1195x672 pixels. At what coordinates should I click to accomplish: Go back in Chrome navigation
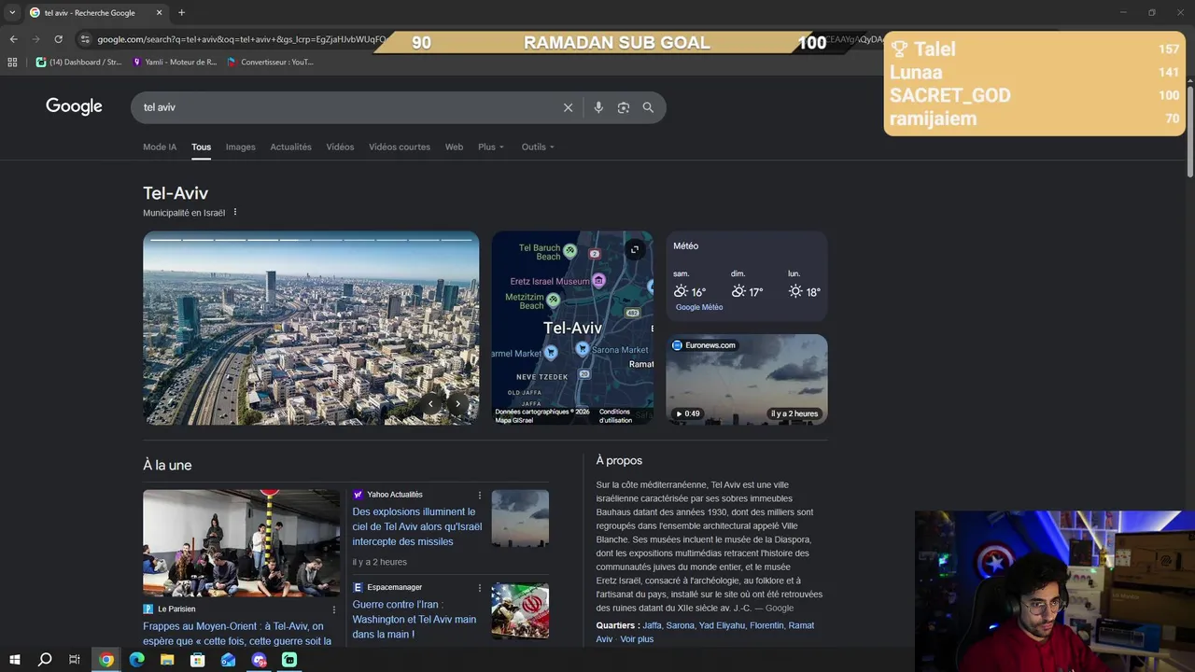click(x=13, y=39)
